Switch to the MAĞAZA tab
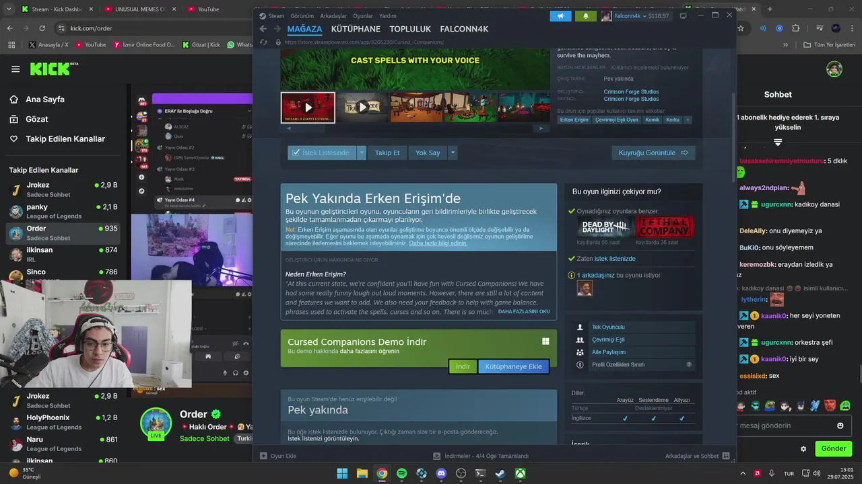 [304, 29]
